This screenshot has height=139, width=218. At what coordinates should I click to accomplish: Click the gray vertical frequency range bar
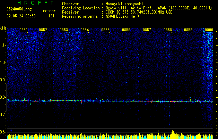(7, 97)
